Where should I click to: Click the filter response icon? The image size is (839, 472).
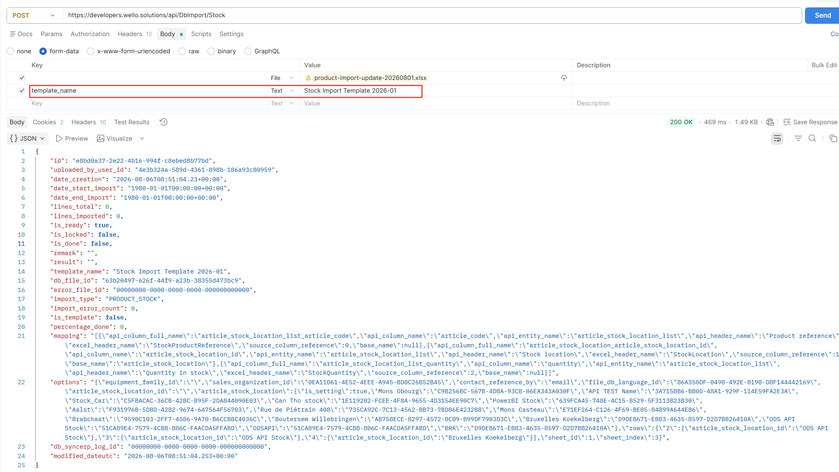(x=798, y=139)
